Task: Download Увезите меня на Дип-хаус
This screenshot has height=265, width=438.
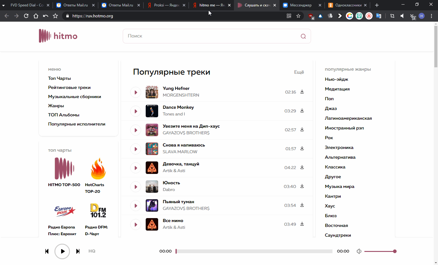Action: pos(302,129)
